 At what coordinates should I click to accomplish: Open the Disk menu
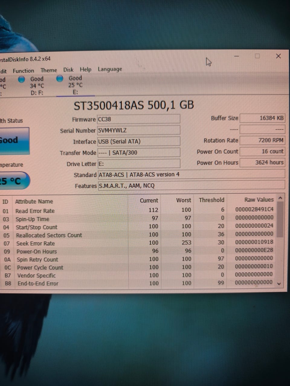tap(68, 70)
